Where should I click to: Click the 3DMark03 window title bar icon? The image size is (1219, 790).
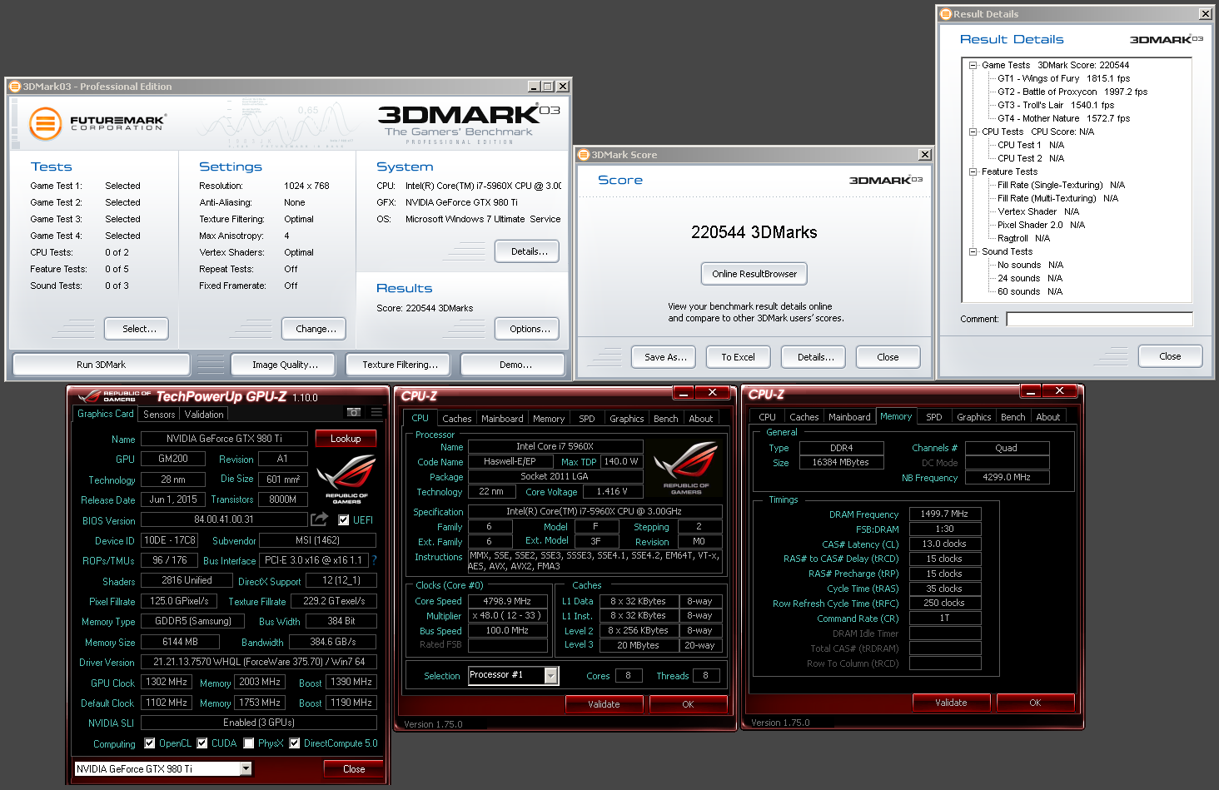tap(14, 86)
